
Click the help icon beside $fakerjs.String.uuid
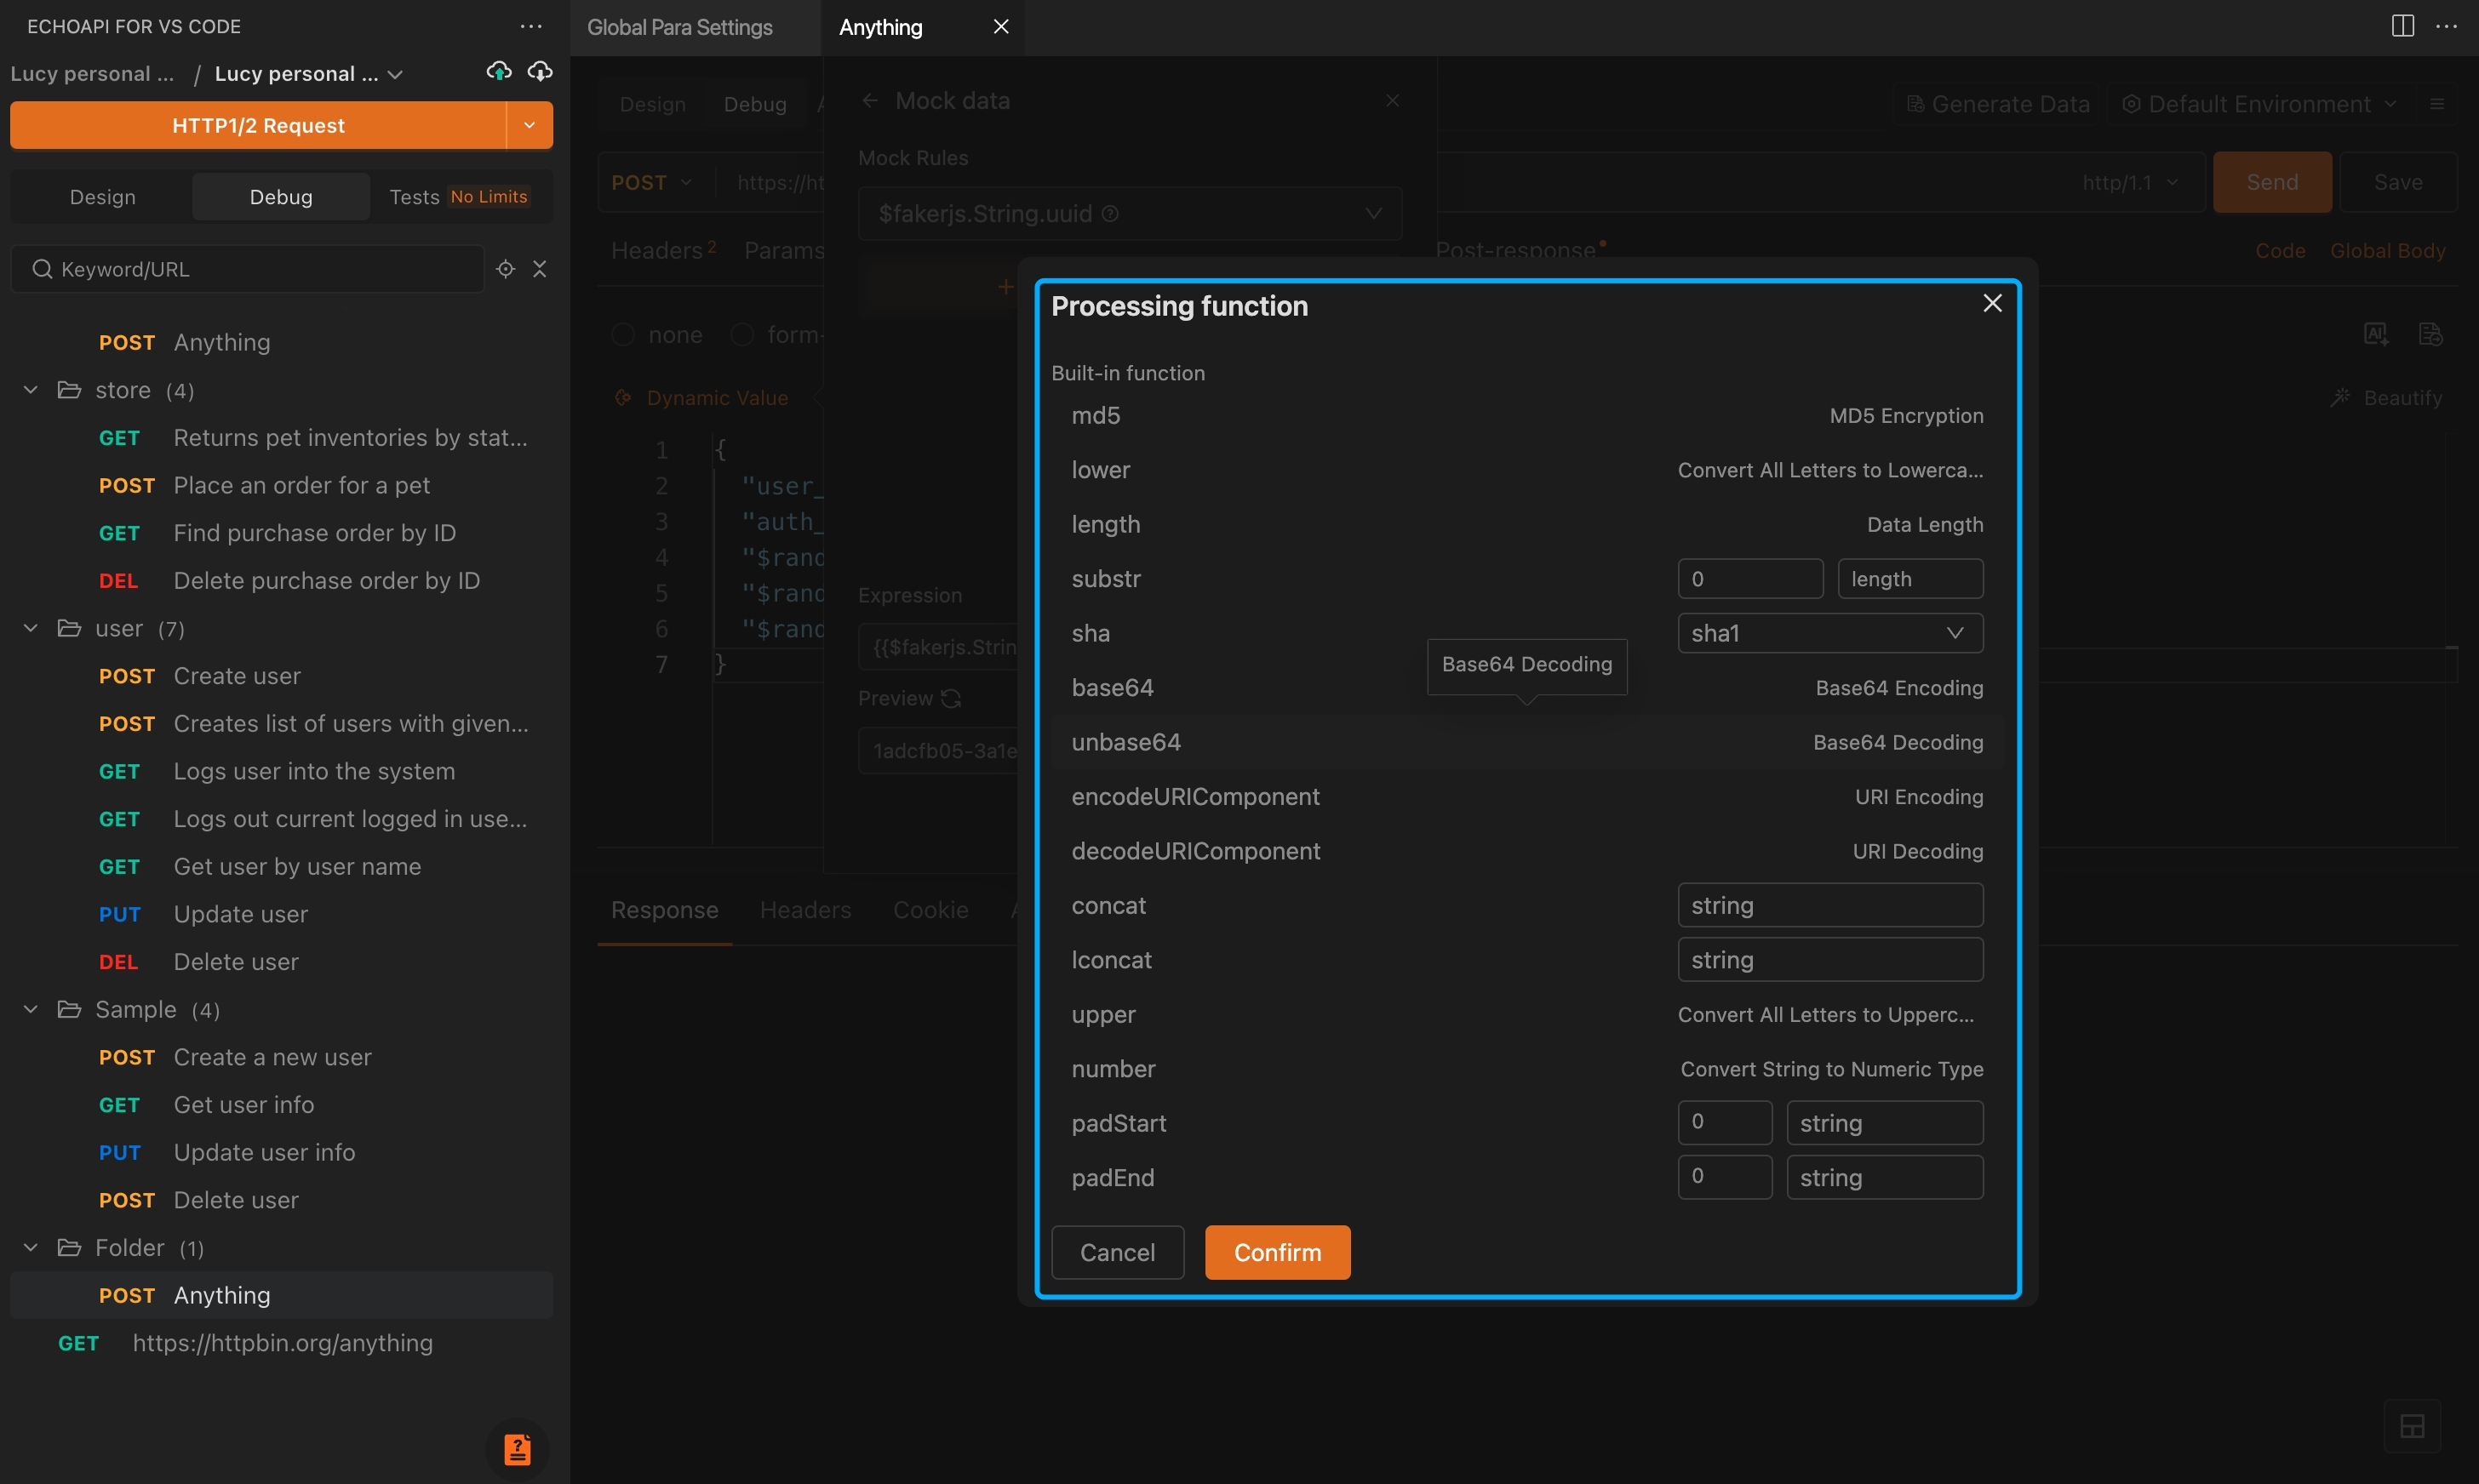1110,214
